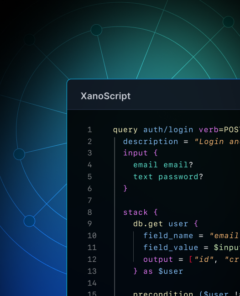Click the closing brace on line 6
240x296 pixels.
point(125,188)
